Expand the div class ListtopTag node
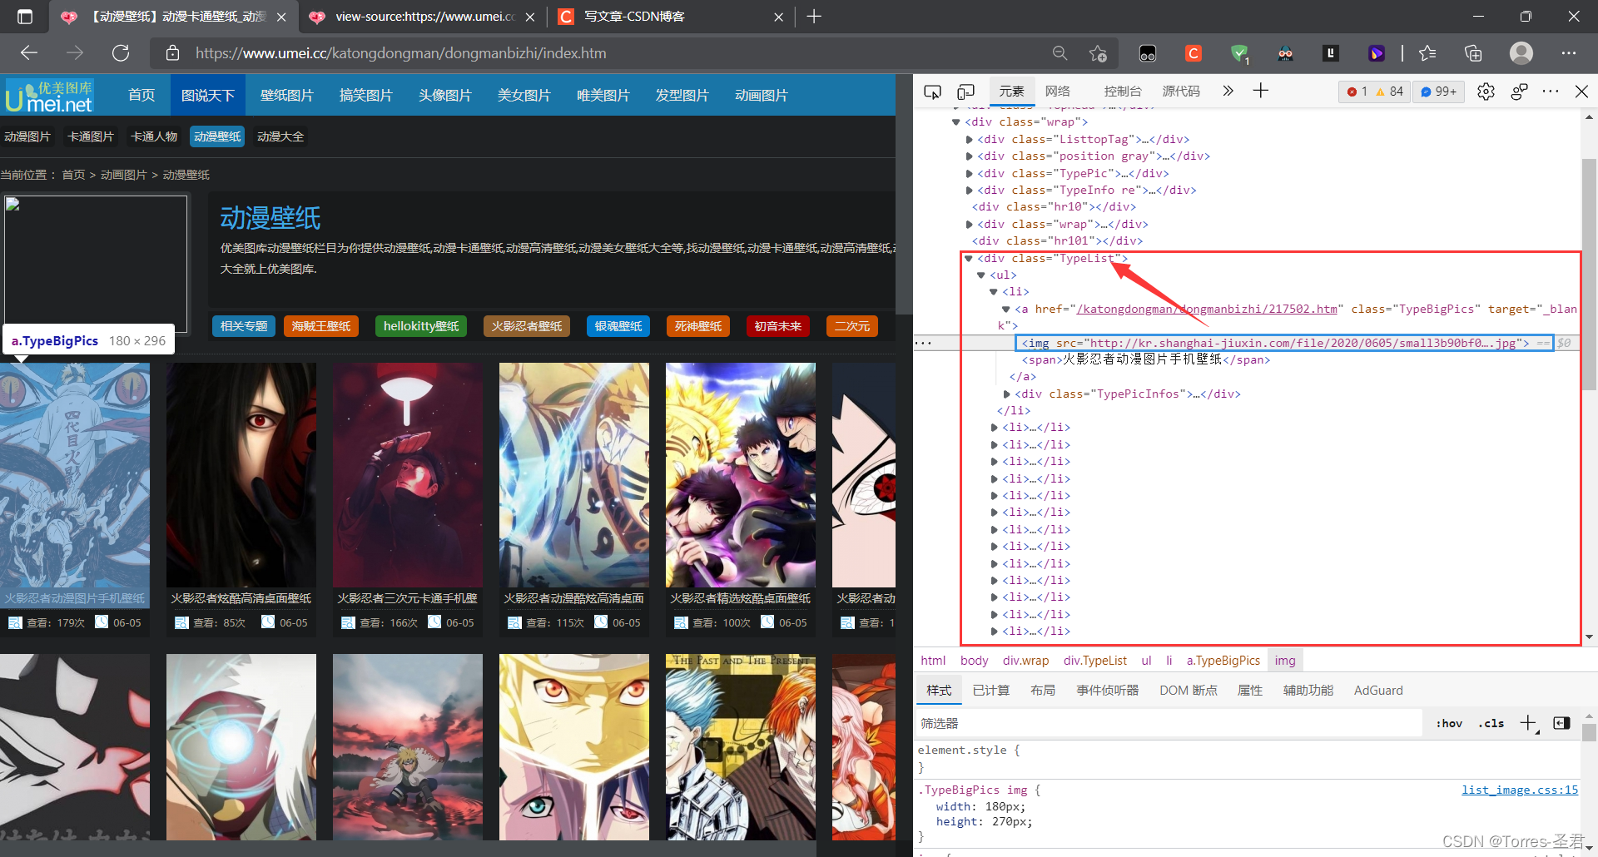This screenshot has height=857, width=1598. pyautogui.click(x=969, y=140)
